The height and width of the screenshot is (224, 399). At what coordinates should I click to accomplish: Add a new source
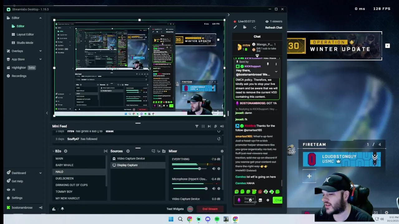coord(128,151)
